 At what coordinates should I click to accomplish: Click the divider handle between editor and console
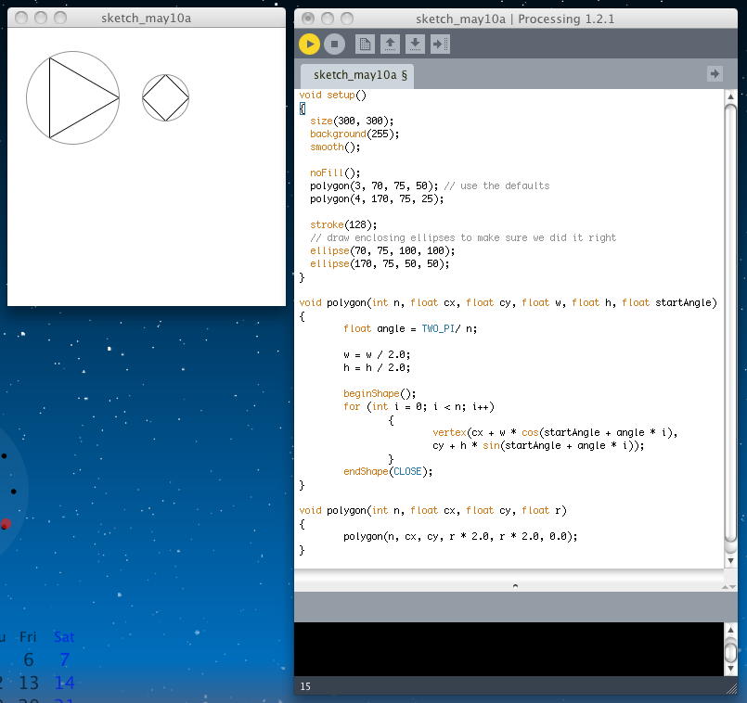click(515, 585)
